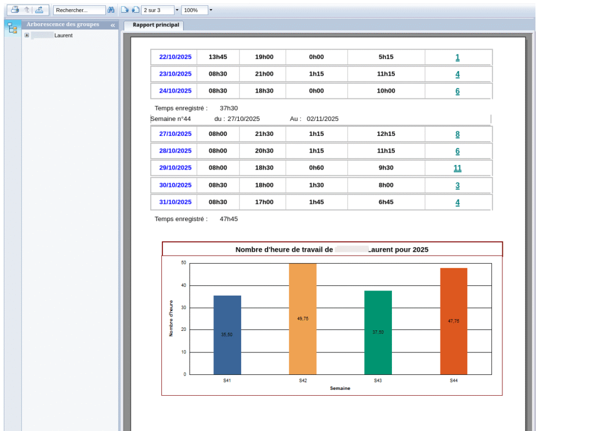Click the blue S41 bar labeled 35,50
Viewport: 592px width, 431px height.
point(227,335)
